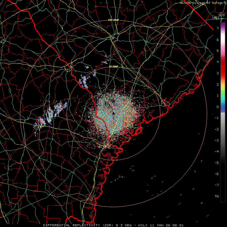Click the color scale value 0
The image size is (227, 227).
click(218, 107)
